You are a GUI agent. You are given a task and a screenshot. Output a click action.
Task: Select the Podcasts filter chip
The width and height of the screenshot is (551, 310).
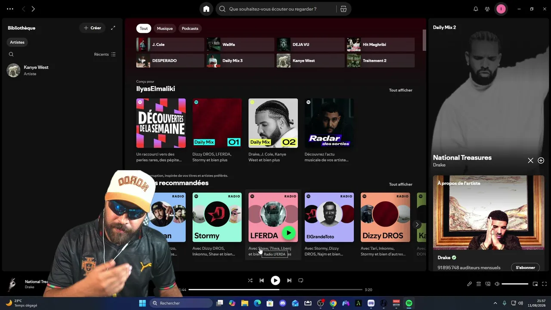[190, 28]
